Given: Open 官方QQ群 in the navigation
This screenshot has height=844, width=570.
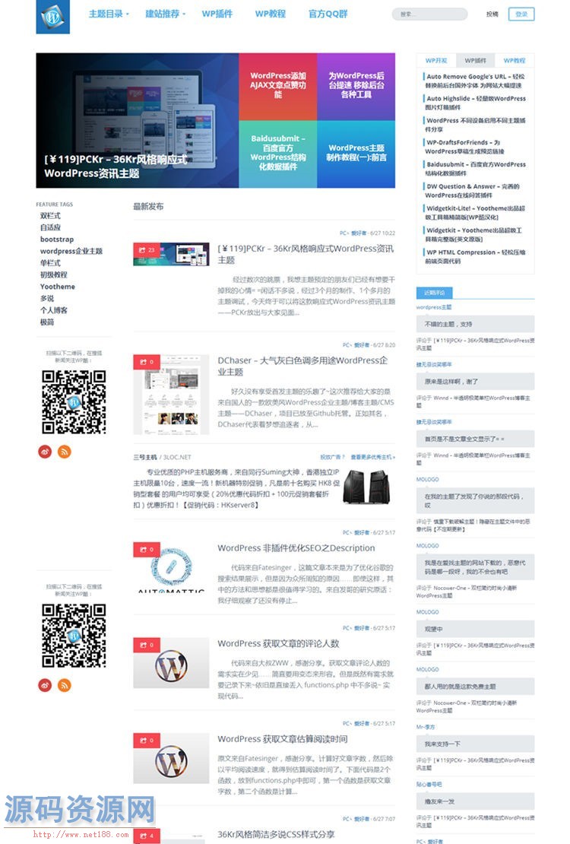Looking at the screenshot, I should point(328,14).
